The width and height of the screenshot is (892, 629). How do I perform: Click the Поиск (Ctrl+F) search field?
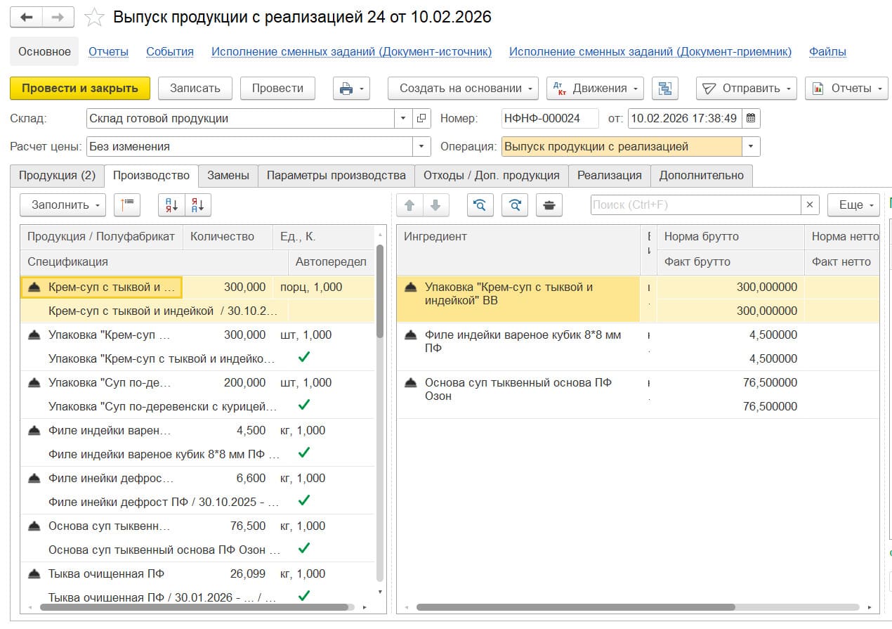pyautogui.click(x=695, y=205)
